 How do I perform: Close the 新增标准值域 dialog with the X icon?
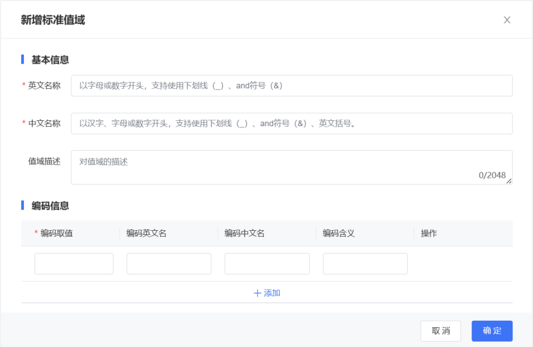pyautogui.click(x=507, y=20)
